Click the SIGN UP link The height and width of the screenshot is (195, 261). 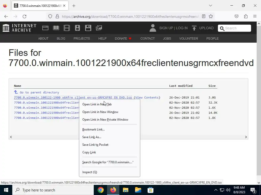pos(166,28)
